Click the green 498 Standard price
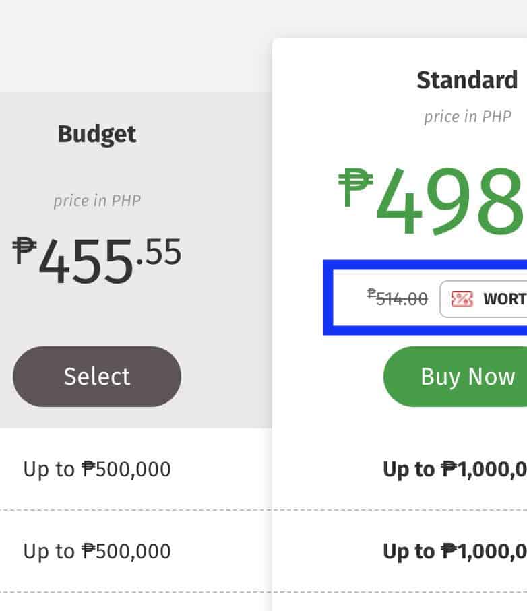Screen dimensions: 527x611 tap(448, 201)
